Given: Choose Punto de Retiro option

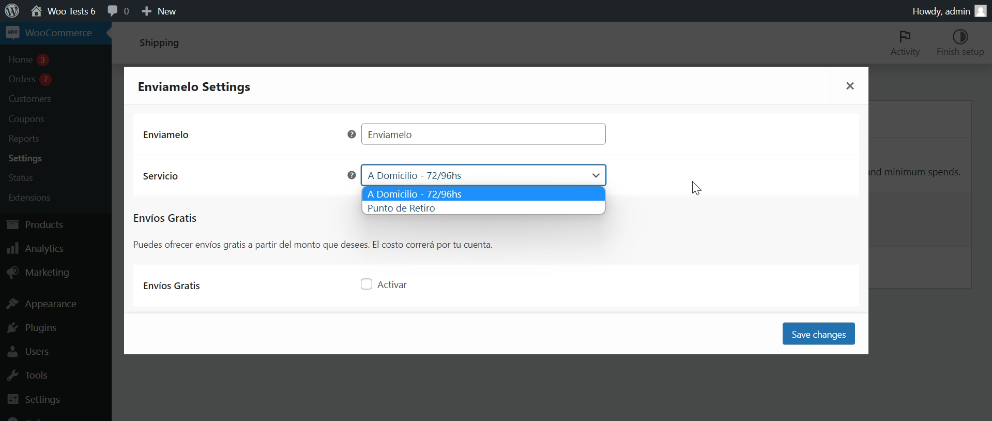Looking at the screenshot, I should 483,208.
